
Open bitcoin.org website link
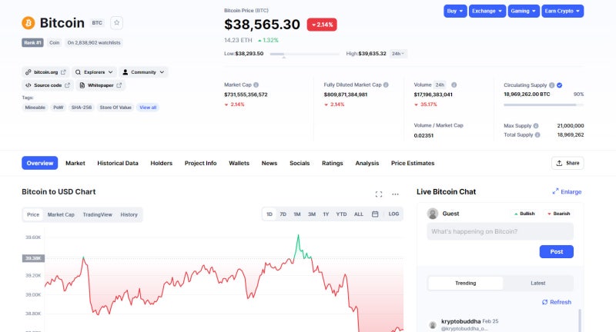[45, 72]
